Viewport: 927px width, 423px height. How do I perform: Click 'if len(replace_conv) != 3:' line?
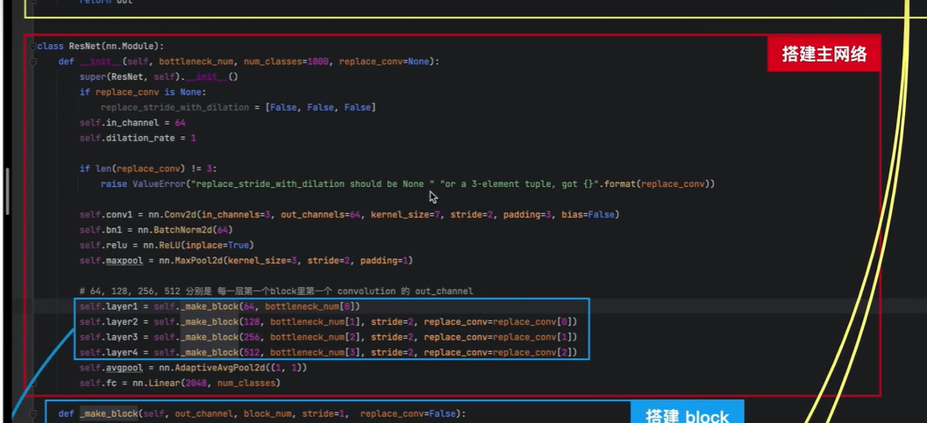(148, 168)
